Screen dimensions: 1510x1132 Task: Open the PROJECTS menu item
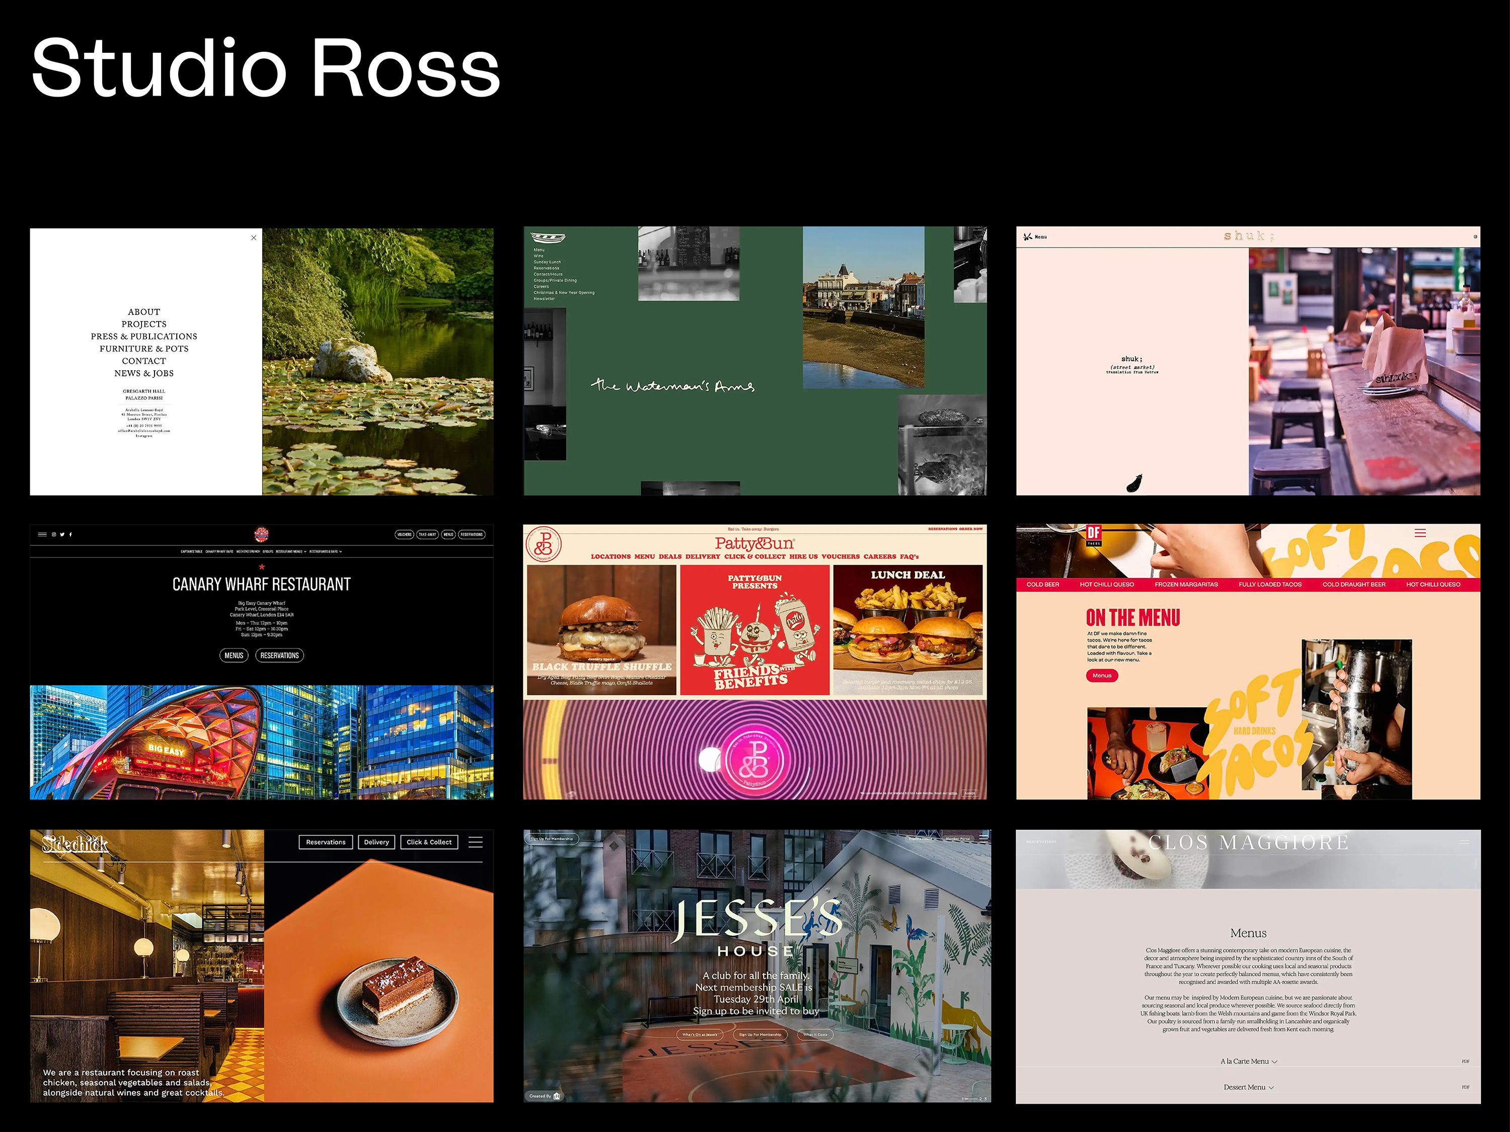(144, 324)
